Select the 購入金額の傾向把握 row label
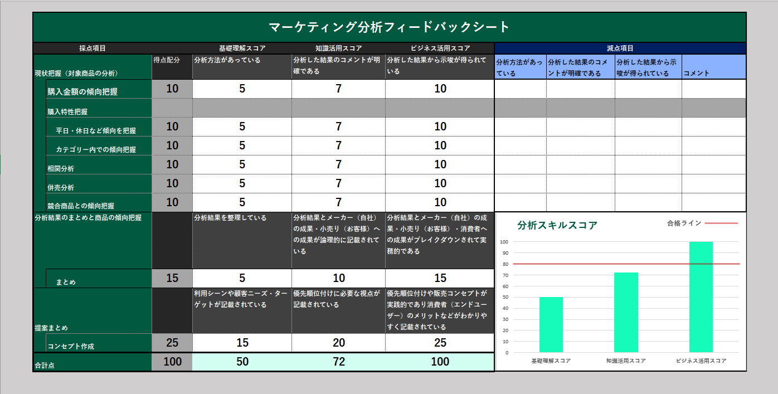This screenshot has width=778, height=394. [x=99, y=89]
